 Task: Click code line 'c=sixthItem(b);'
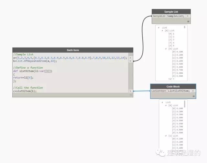tap(25, 91)
